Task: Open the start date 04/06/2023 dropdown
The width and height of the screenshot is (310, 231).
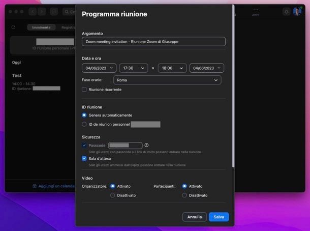Action: click(x=99, y=68)
